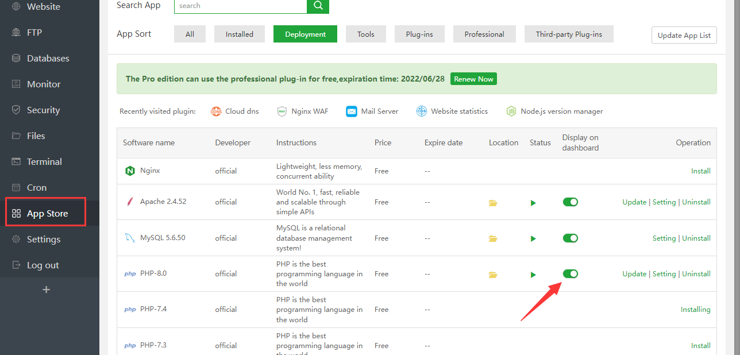740x355 pixels.
Task: Click Installing status for PHP-7.4
Action: click(x=696, y=309)
